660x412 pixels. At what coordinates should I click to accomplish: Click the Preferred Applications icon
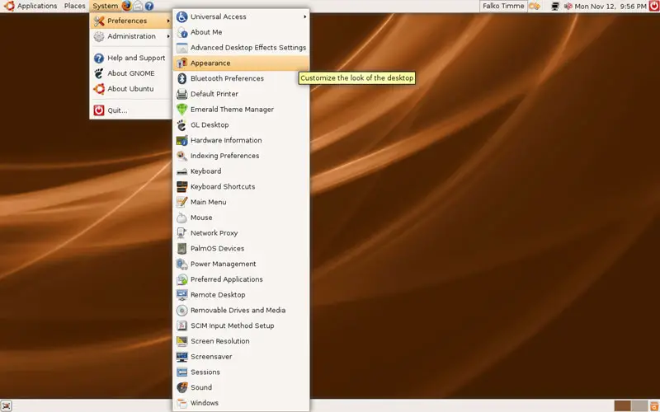pos(181,279)
